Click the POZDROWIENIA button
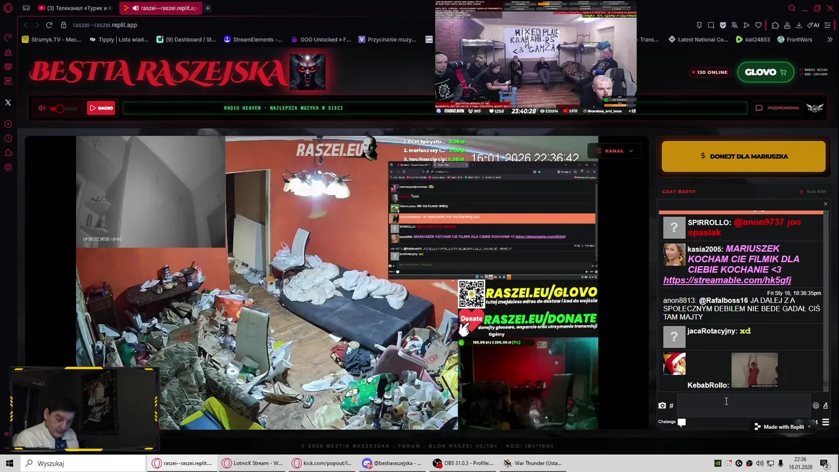 (x=777, y=108)
